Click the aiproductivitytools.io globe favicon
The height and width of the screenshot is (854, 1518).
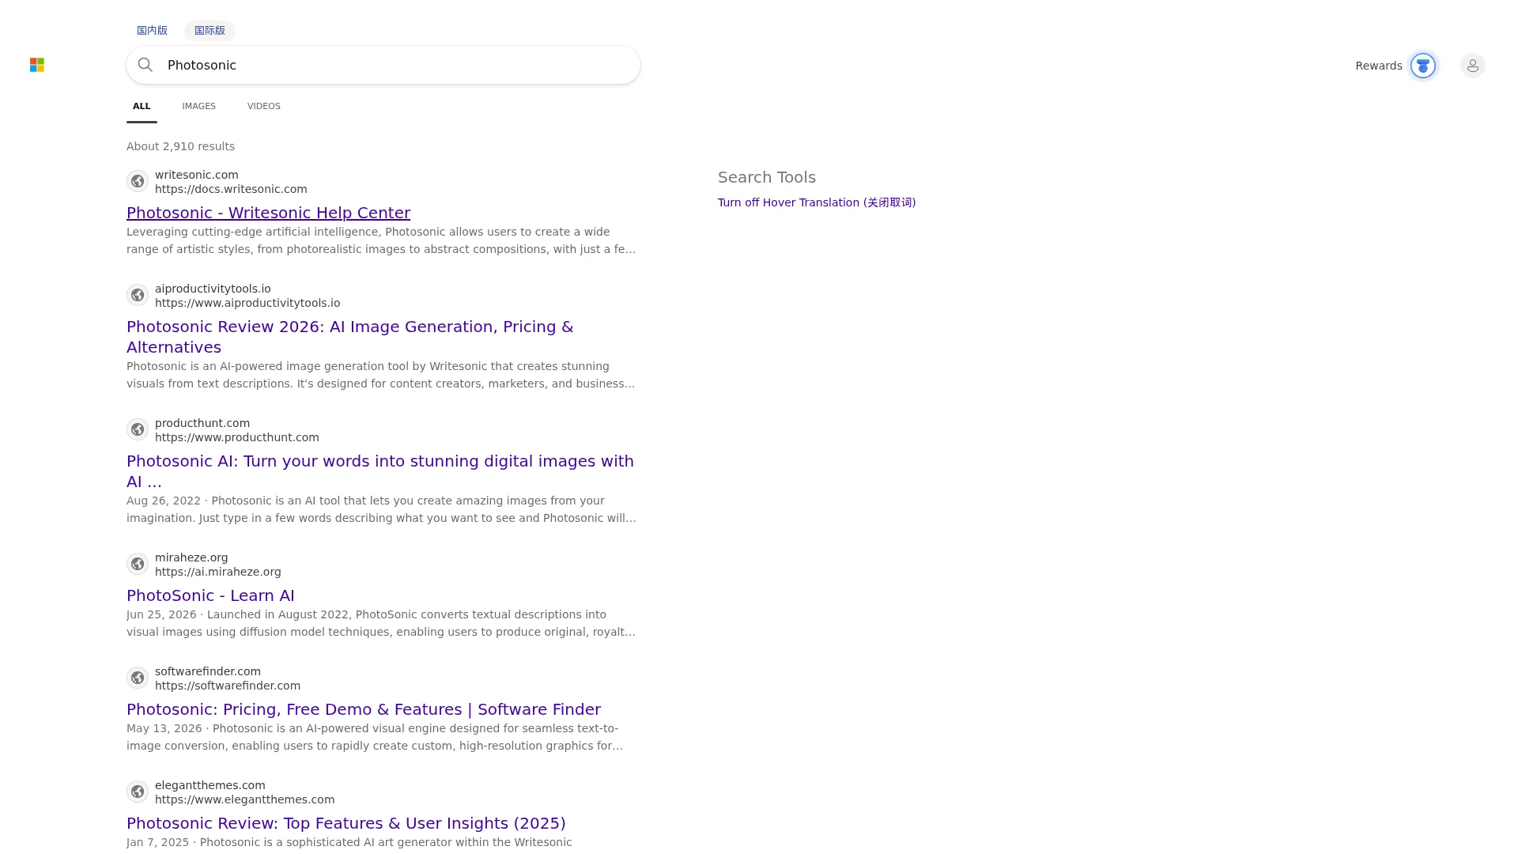click(138, 295)
